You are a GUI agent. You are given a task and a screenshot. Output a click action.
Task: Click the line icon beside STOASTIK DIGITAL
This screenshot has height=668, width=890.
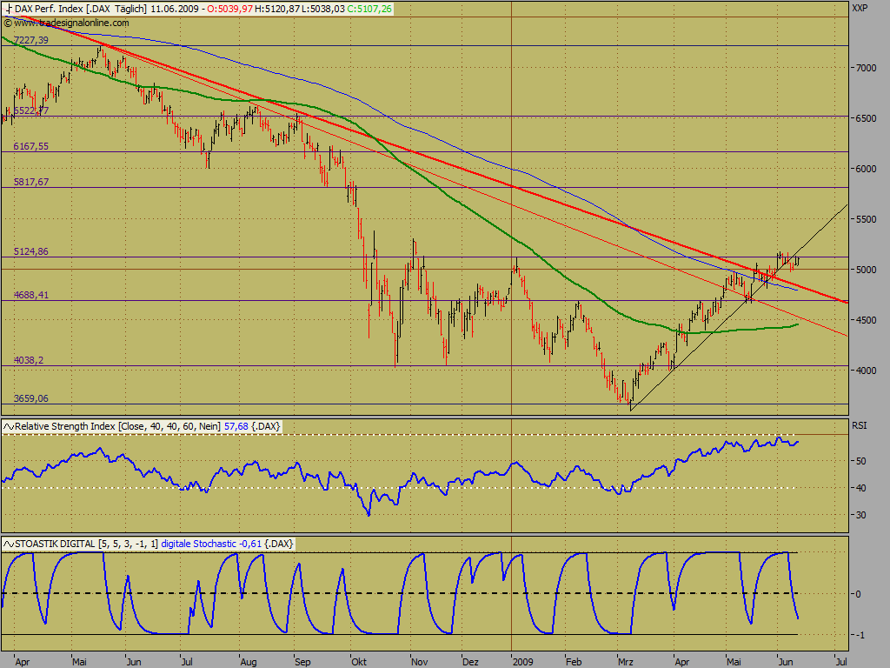9,544
